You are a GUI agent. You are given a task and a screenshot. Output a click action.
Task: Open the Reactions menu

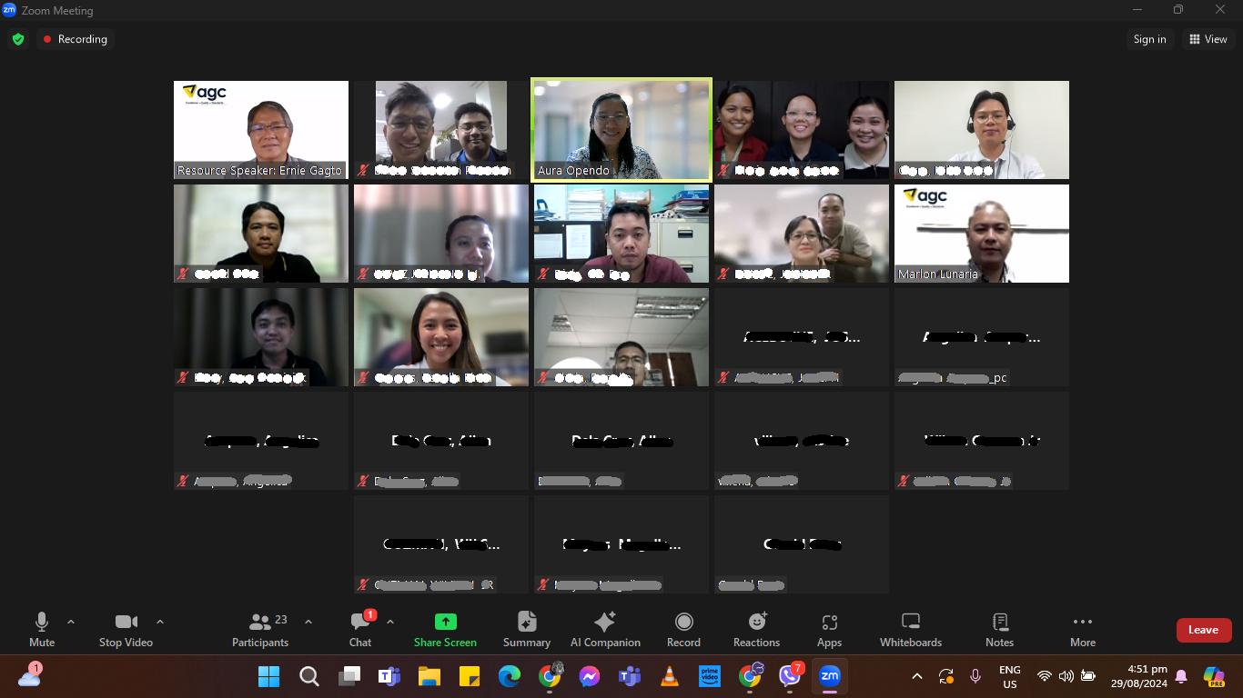coord(756,629)
